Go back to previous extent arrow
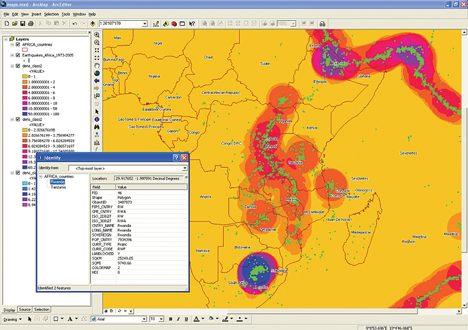Image resolution: width=468 pixels, height=330 pixels. (x=97, y=81)
